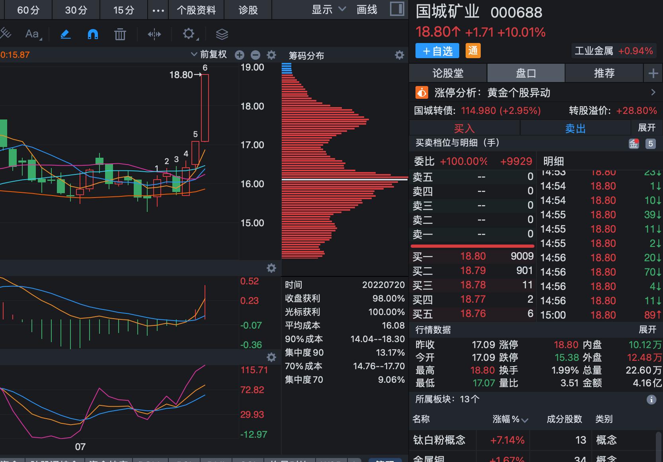Click the 卖一 ask row
This screenshot has height=462, width=663.
point(473,234)
